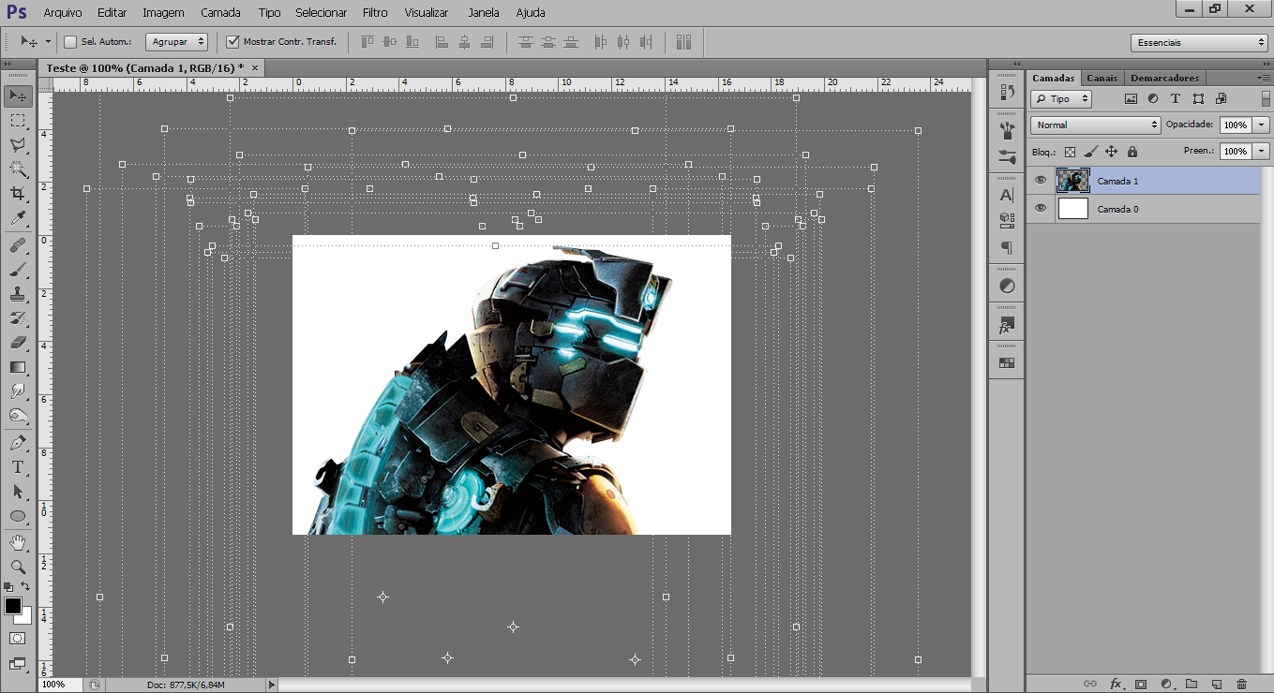The width and height of the screenshot is (1274, 693).
Task: Select the History Brush tool
Action: point(18,318)
